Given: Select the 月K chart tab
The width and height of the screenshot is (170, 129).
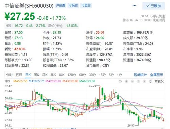Looking at the screenshot, I should (45, 75).
